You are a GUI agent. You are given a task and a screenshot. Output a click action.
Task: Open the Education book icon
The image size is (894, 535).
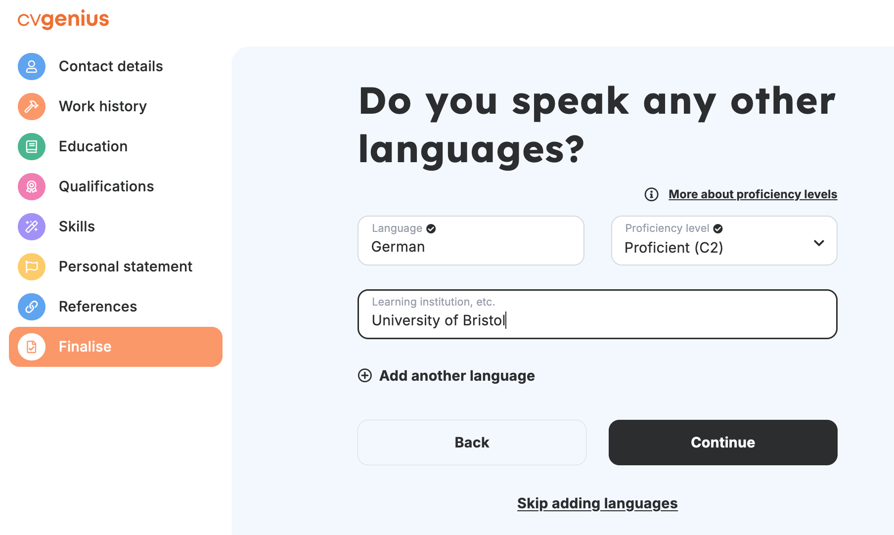(31, 146)
